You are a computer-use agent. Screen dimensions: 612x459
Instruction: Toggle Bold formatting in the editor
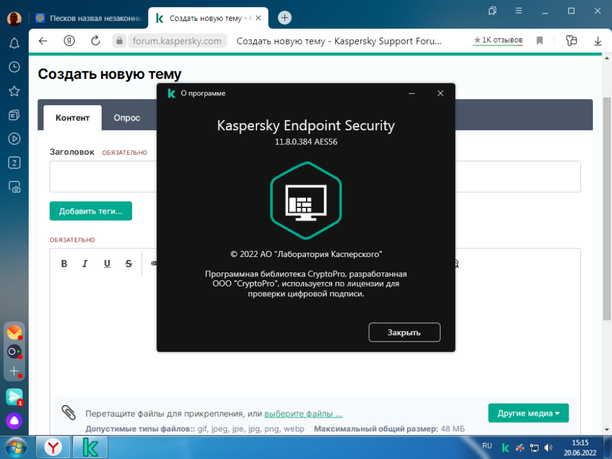[64, 264]
